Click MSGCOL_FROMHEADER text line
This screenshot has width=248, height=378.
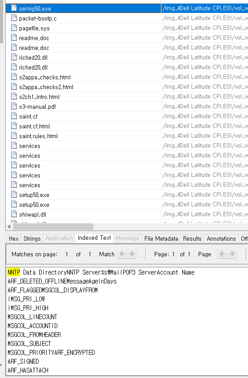pos(34,335)
